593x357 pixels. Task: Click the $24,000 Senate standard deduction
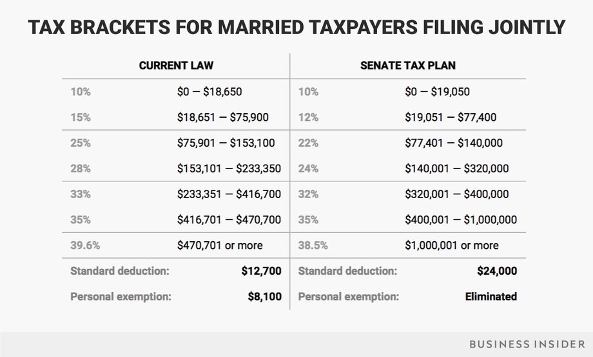(x=497, y=271)
